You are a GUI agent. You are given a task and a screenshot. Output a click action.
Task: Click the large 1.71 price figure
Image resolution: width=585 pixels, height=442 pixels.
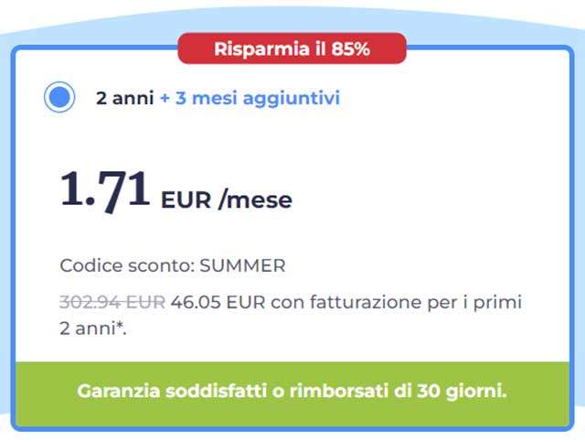(x=104, y=189)
